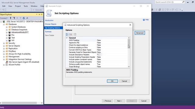Close the Advanced Scripting Options dialog
195x109 pixels.
coord(130,25)
